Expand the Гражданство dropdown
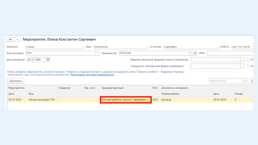This screenshot has height=145, width=258. (191, 53)
